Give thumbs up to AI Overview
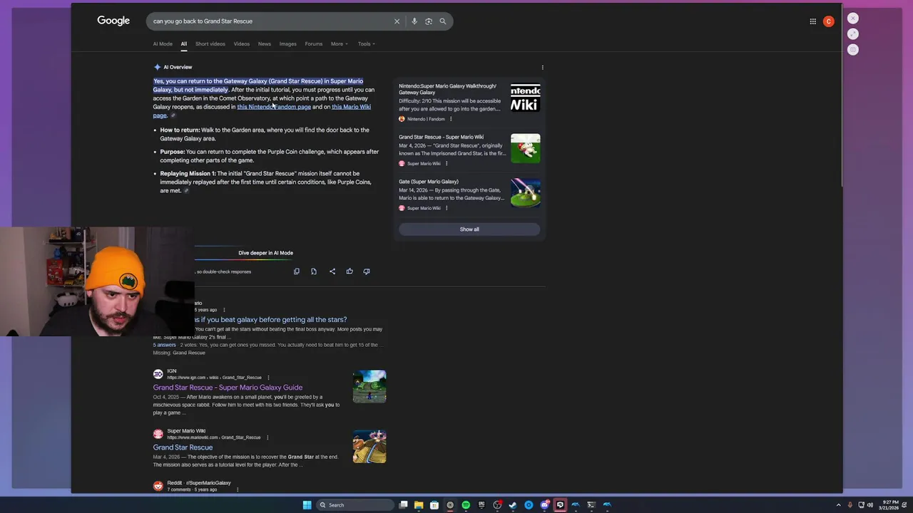The width and height of the screenshot is (913, 513). [x=350, y=271]
